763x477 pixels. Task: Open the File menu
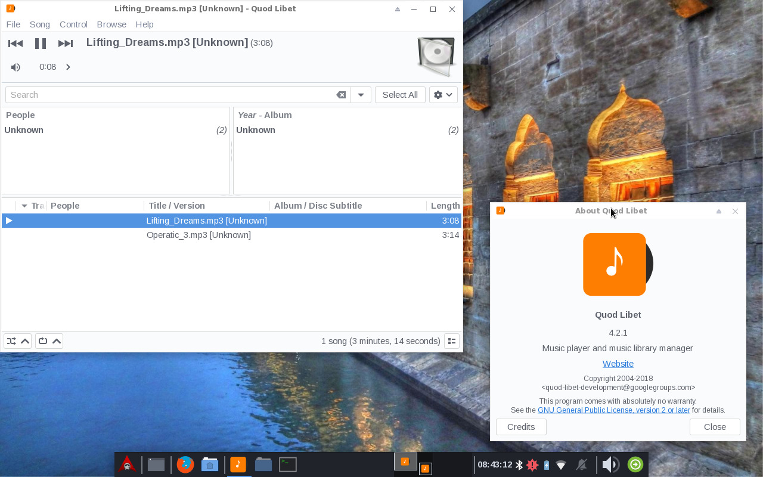click(13, 24)
